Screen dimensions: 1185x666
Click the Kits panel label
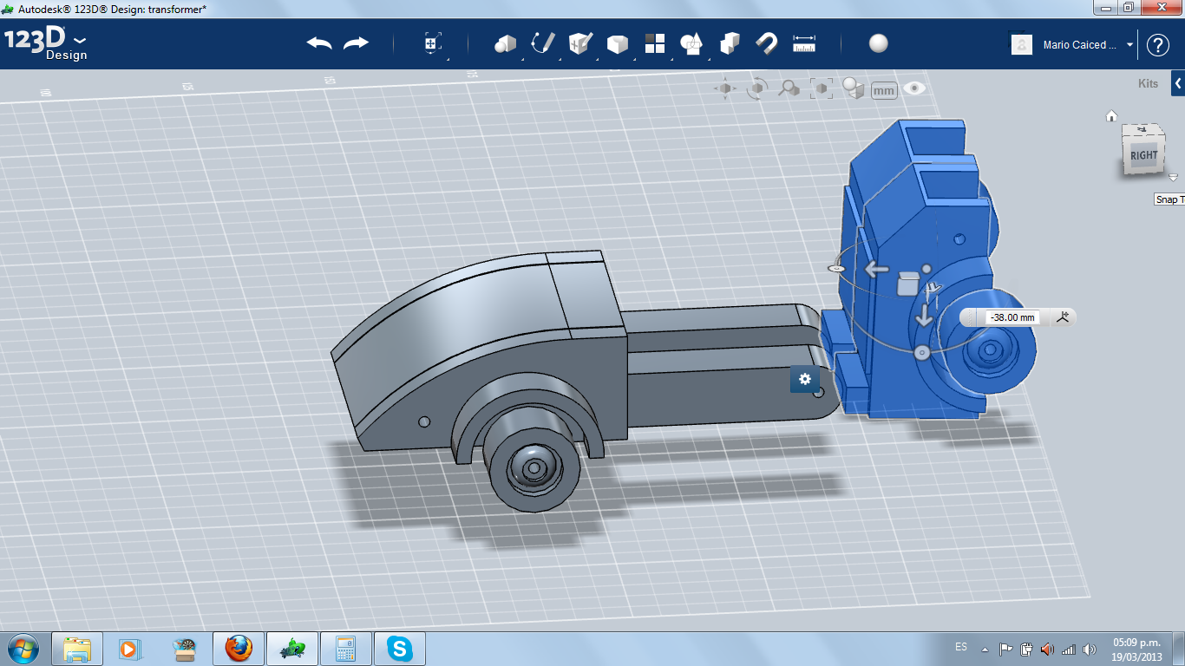tap(1148, 84)
